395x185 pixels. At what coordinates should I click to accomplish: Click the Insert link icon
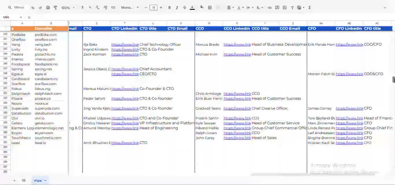[x=269, y=7]
